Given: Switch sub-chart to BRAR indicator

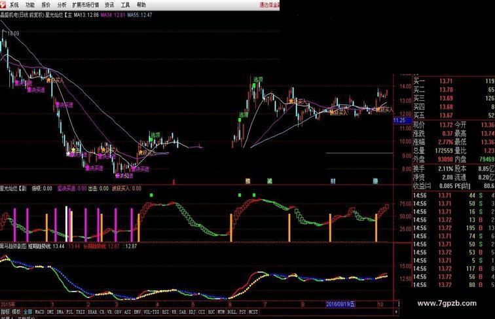Looking at the screenshot, I should coord(92,312).
